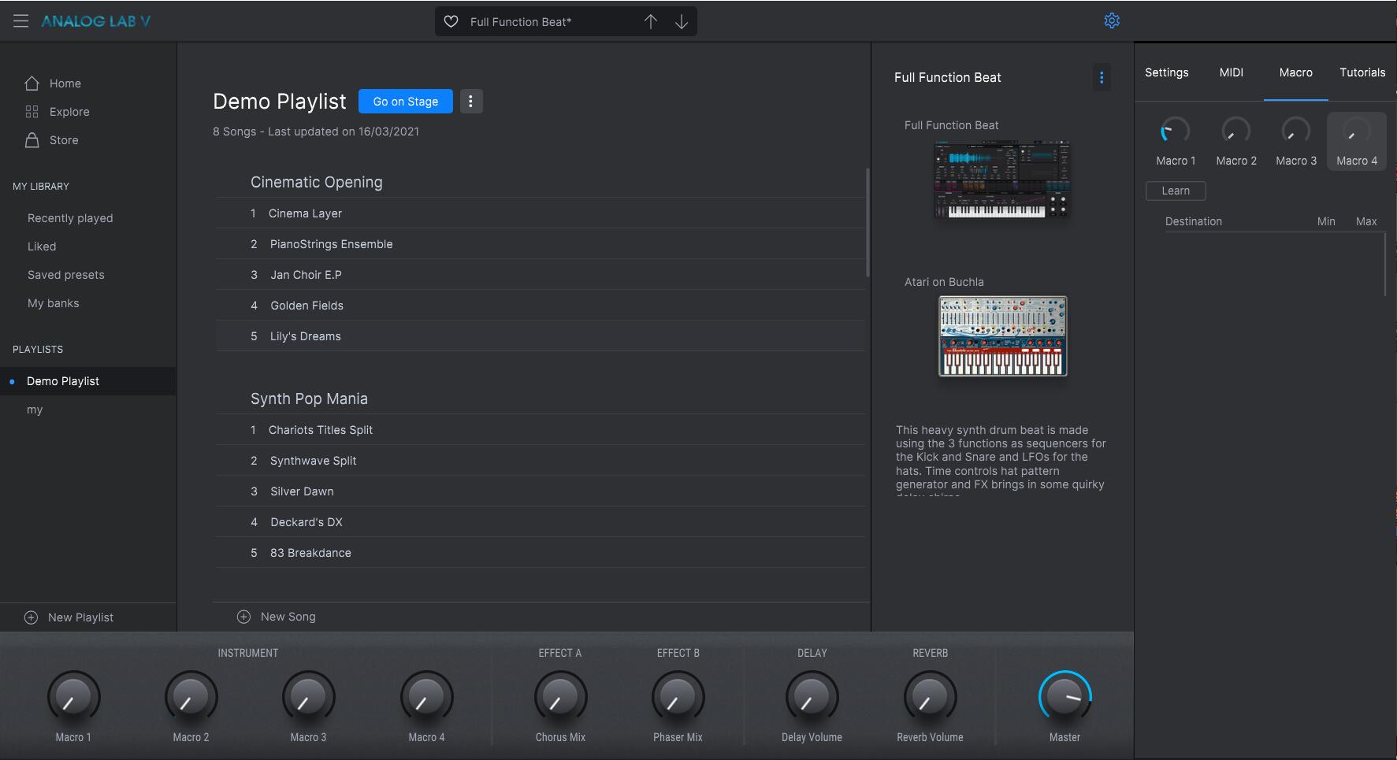1397x760 pixels.
Task: Select Deckard's DX preset
Action: pyautogui.click(x=540, y=522)
